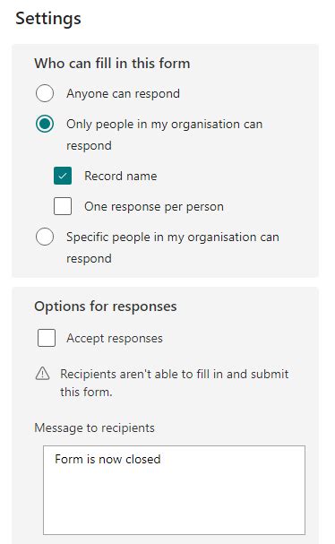Untick the Record name checkbox
335x544 pixels.
pos(63,176)
